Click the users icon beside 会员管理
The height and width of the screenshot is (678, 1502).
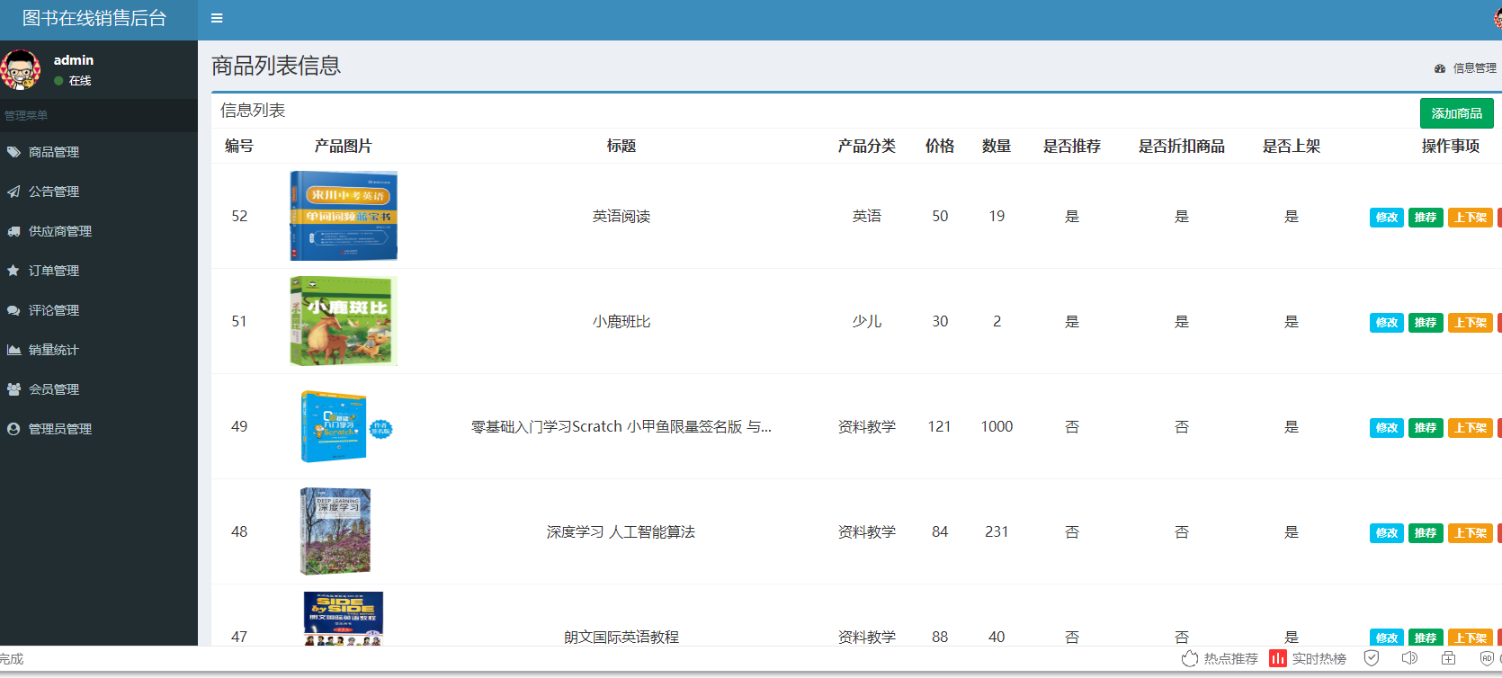[13, 389]
